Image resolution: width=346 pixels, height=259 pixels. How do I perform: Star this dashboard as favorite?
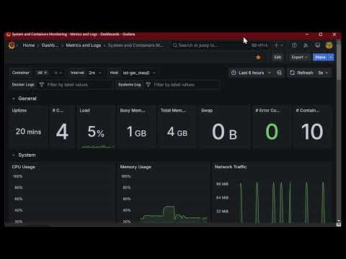click(258, 58)
